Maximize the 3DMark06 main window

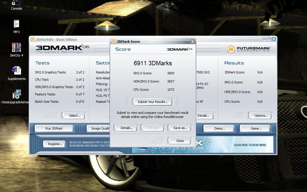coord(269,39)
